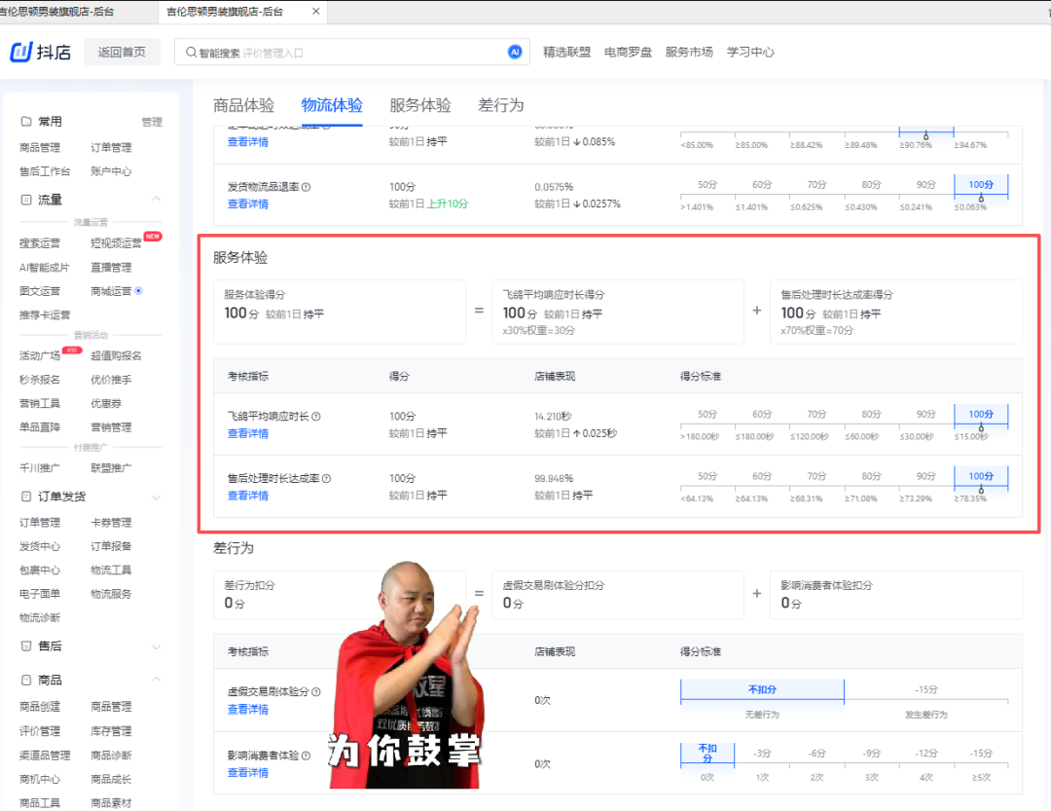Click the 售后 section icon
Image resolution: width=1051 pixels, height=811 pixels.
coord(26,646)
